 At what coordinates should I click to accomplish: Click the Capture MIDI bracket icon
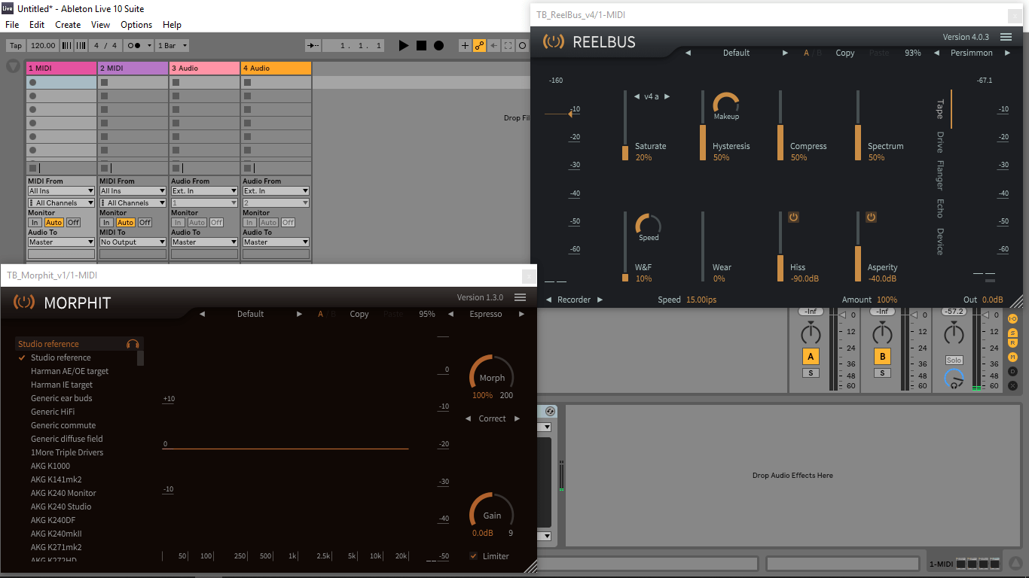point(508,46)
